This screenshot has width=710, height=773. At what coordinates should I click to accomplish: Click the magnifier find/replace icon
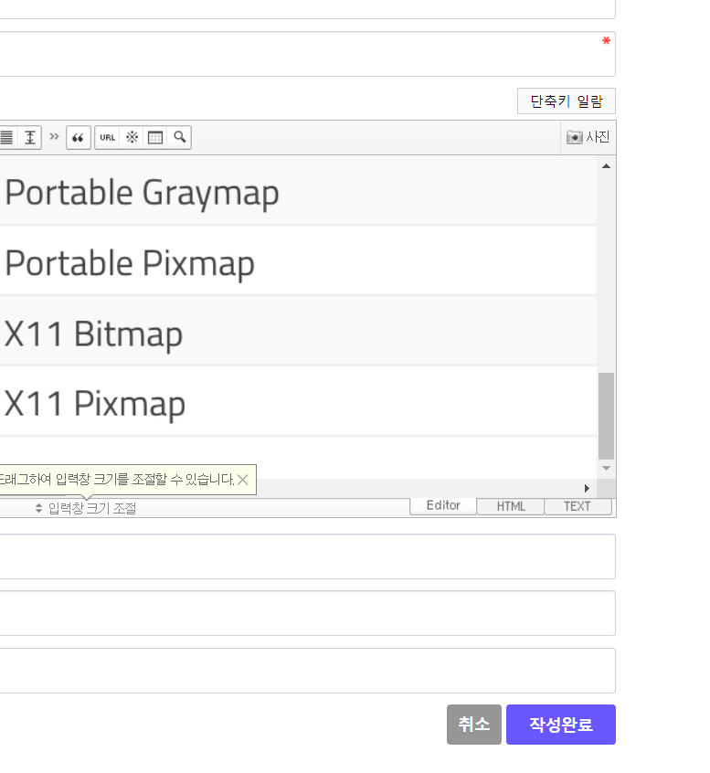pyautogui.click(x=180, y=137)
